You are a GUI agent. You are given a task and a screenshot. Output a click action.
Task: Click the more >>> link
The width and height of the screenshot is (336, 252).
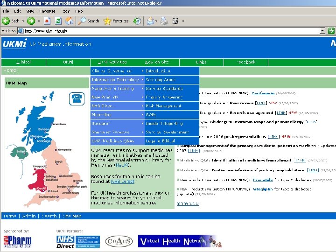(x=188, y=203)
